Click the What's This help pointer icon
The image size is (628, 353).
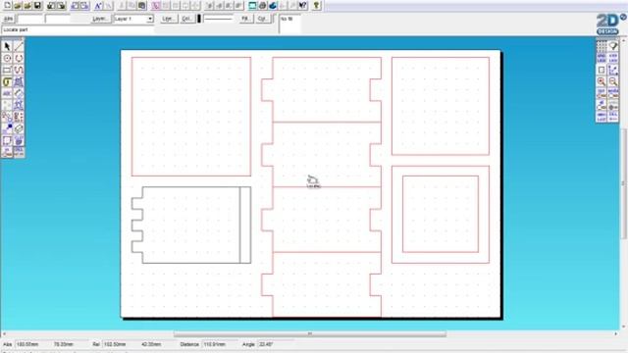(303, 6)
